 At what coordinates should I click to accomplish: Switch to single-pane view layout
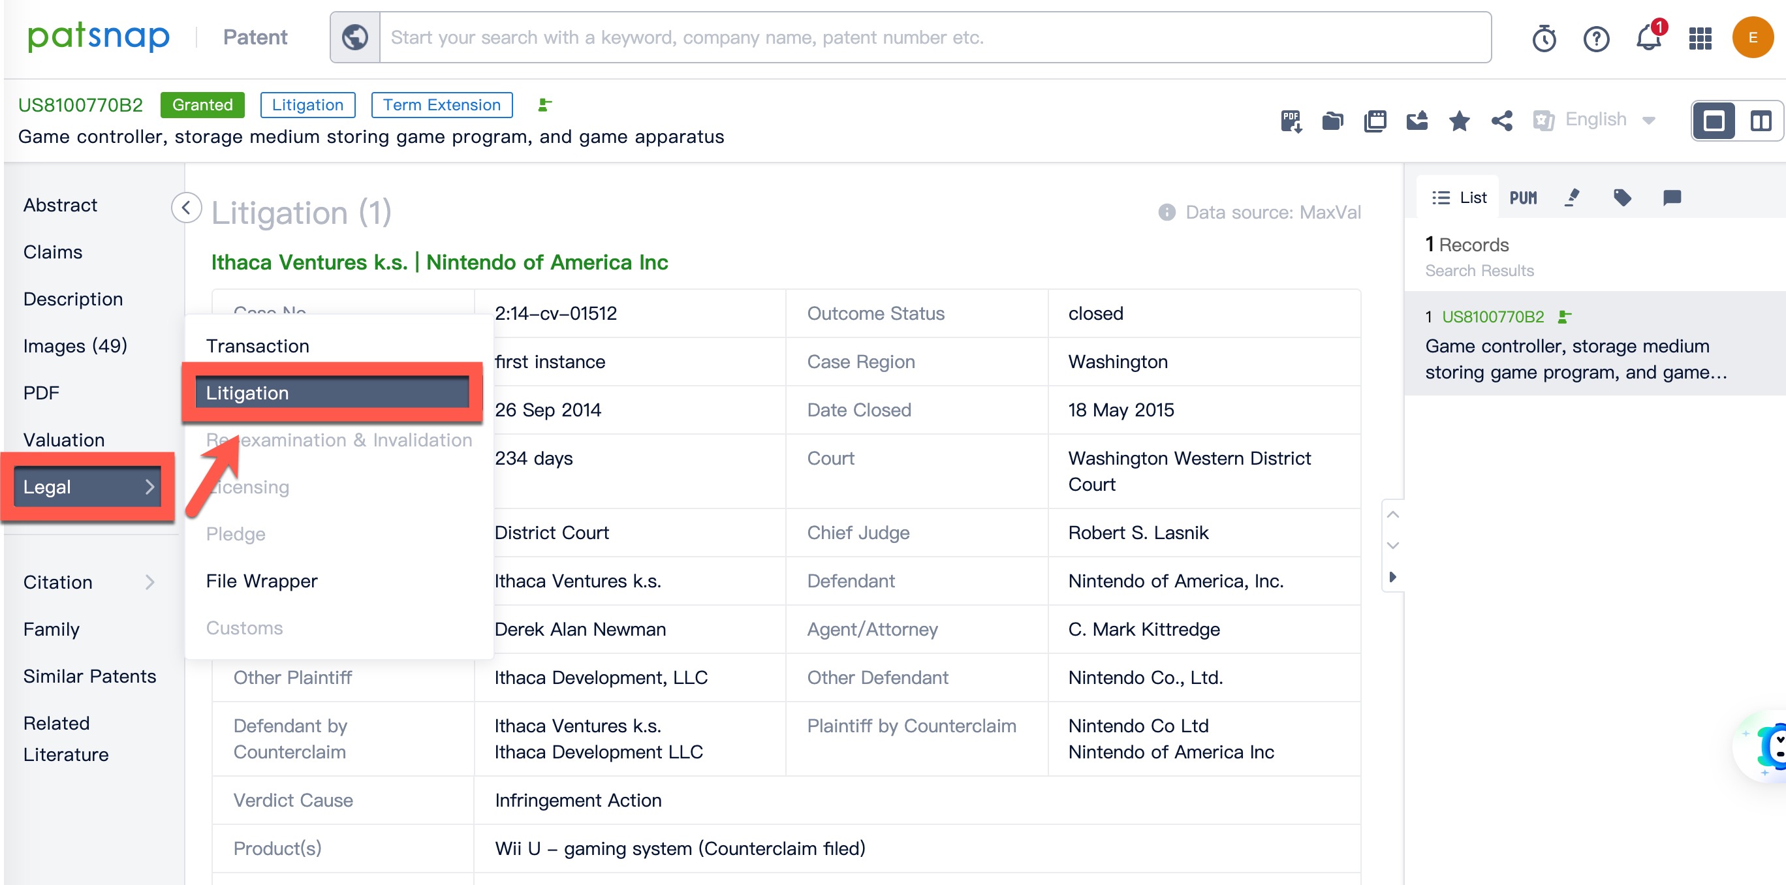[x=1713, y=121]
